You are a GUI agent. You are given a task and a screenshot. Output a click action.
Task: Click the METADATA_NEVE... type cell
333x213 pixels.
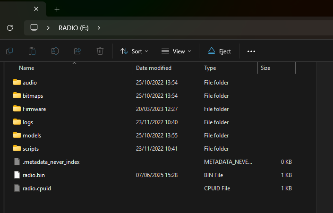[228, 162]
